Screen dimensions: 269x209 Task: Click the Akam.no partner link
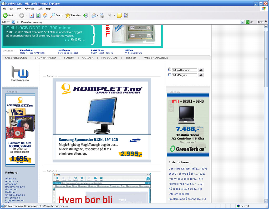[x=11, y=179]
